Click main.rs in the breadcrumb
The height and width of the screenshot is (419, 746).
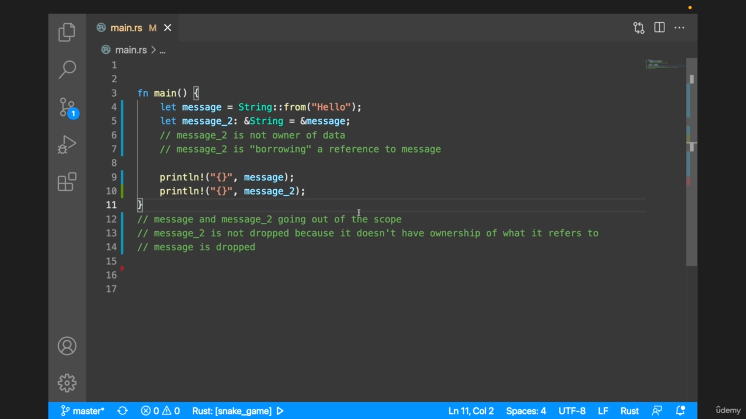click(x=131, y=50)
